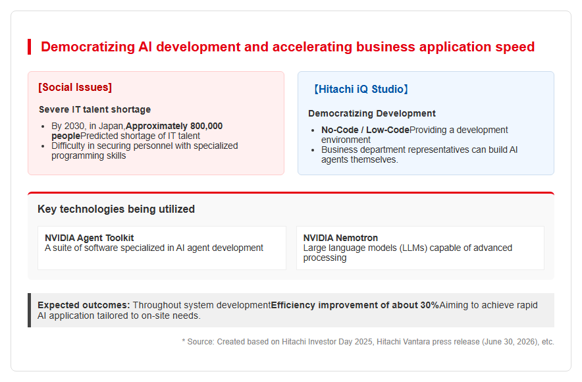This screenshot has width=582, height=382.
Task: Click the main red slide title
Action: tap(288, 47)
